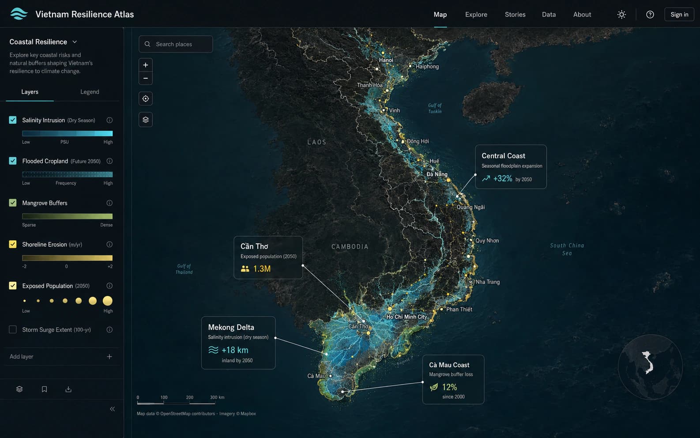700x438 pixels.
Task: Click the locate me crosshair button
Action: pos(146,98)
